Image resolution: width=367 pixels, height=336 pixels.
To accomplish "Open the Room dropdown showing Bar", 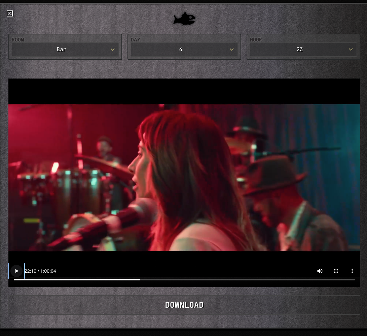I will (65, 50).
